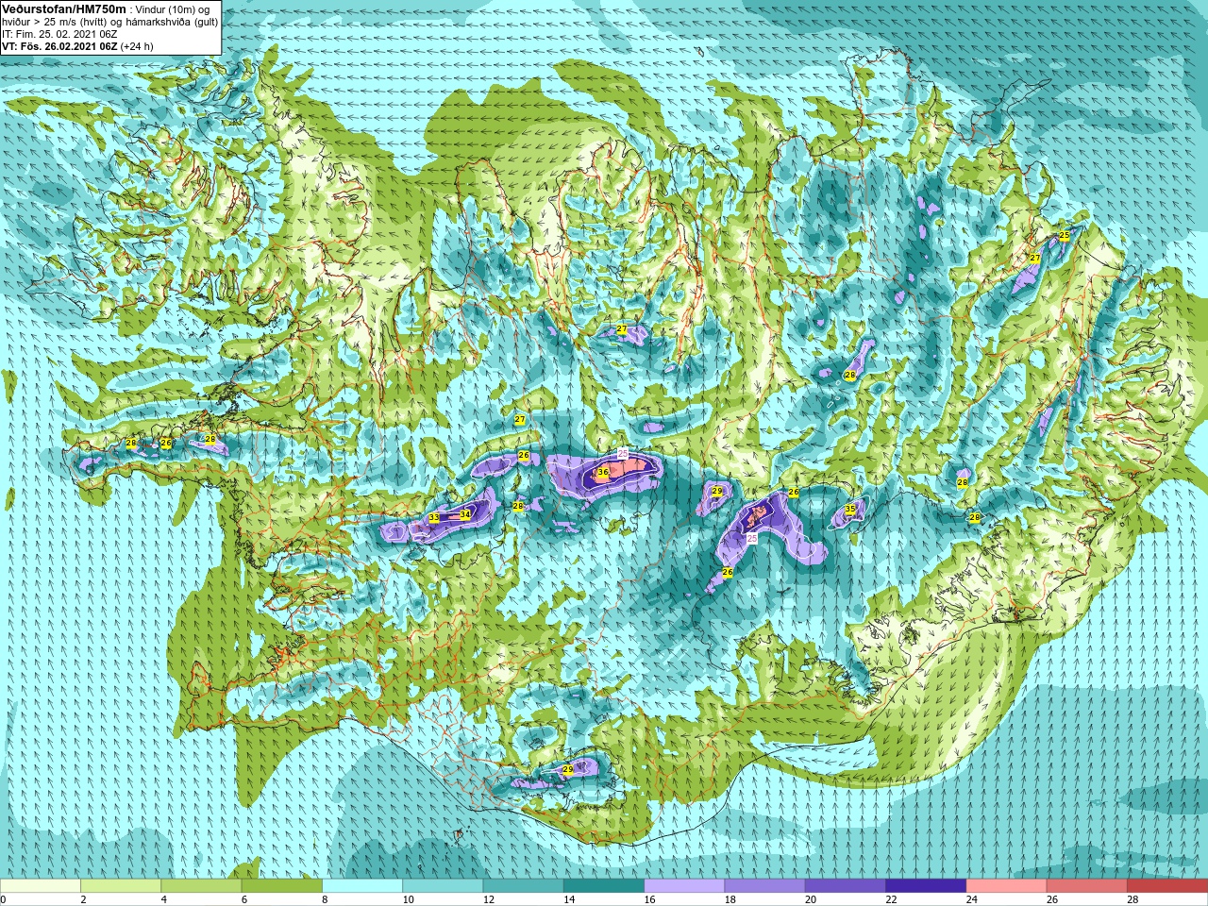Click the 18–20 m/s medium purple legend swatch
The width and height of the screenshot is (1208, 906).
tap(765, 886)
